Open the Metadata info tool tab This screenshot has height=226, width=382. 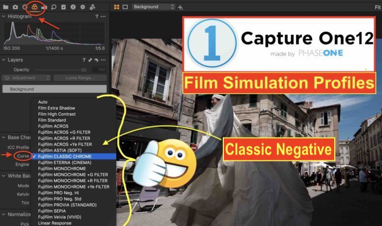[x=73, y=7]
